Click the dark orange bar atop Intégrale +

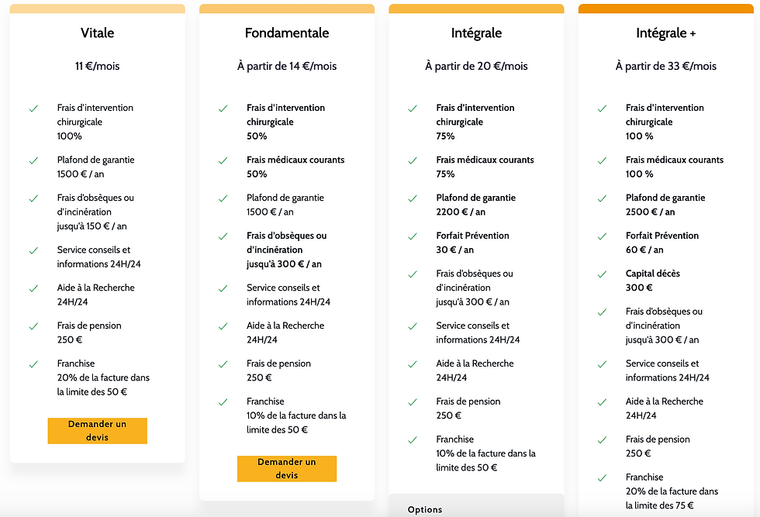point(665,9)
